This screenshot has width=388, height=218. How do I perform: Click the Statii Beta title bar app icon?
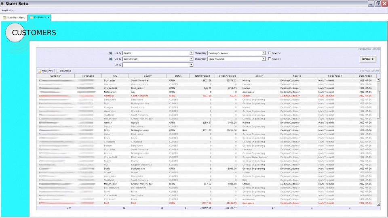point(2,4)
